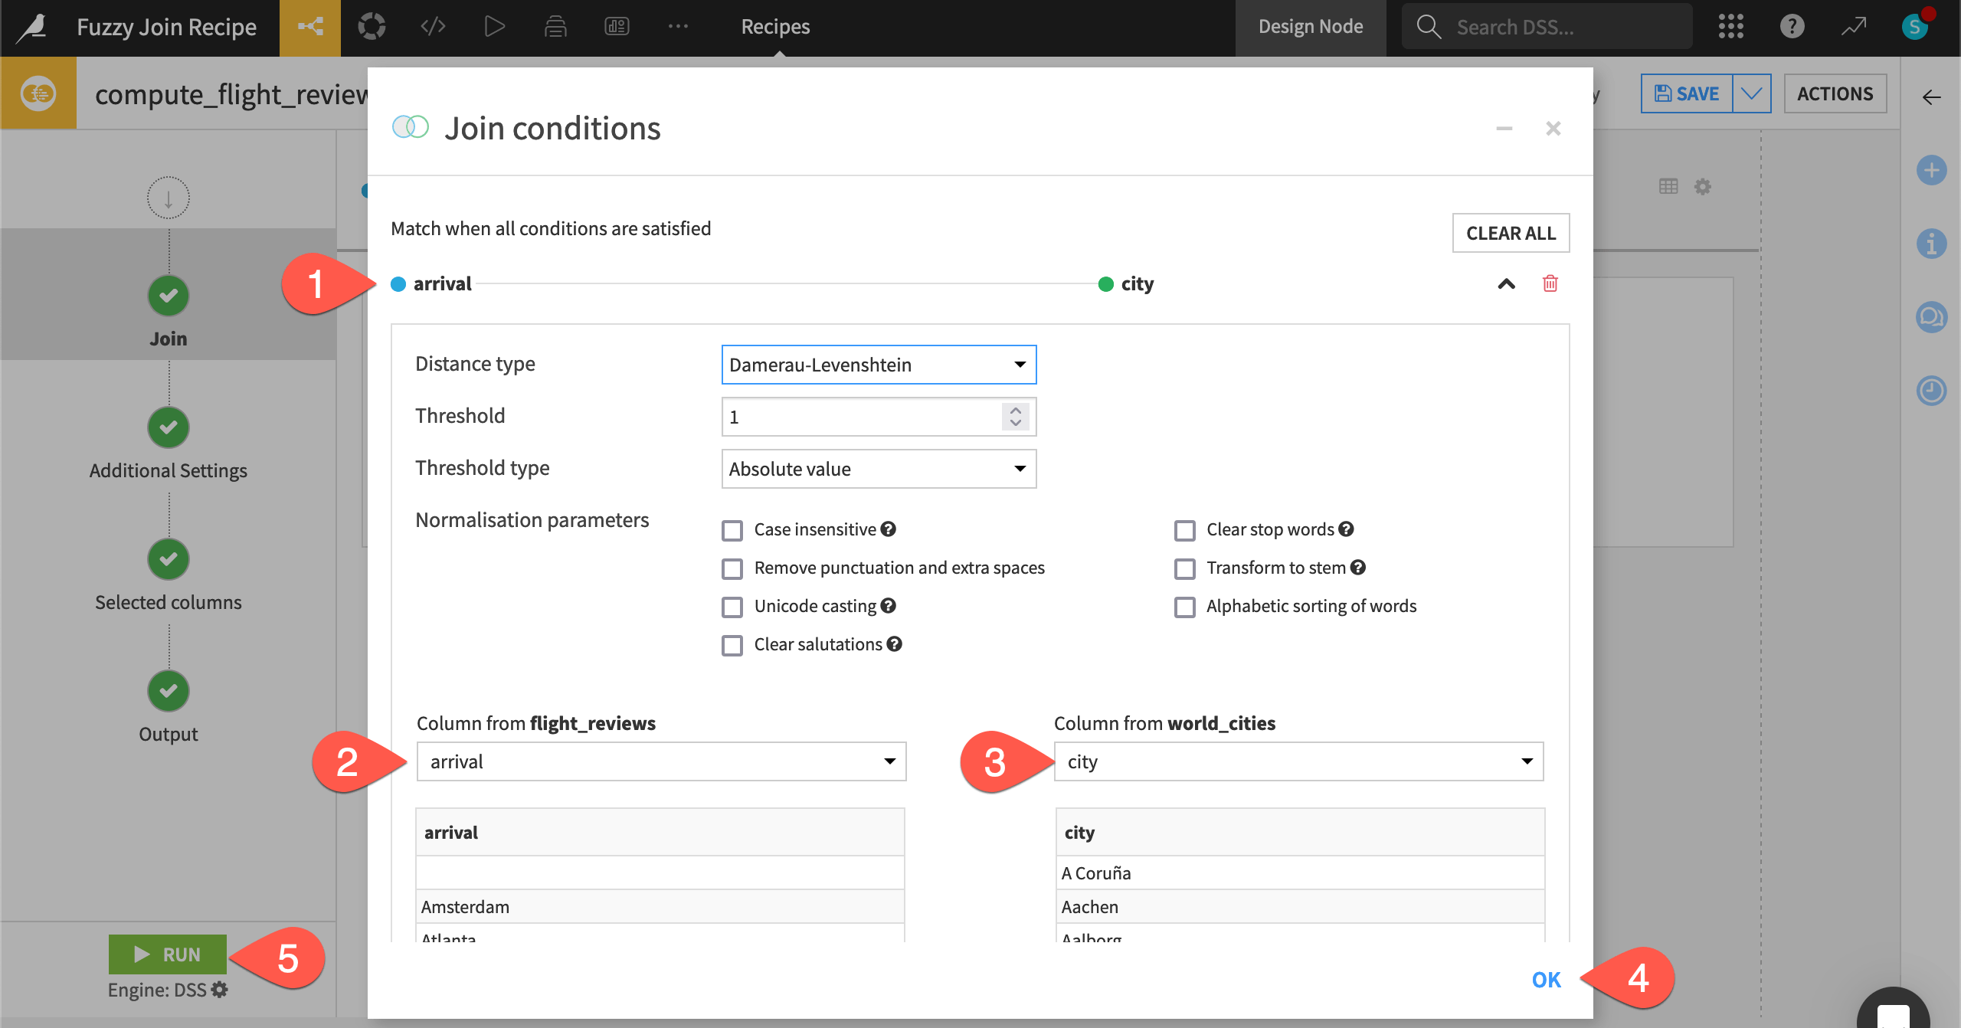Click the Amsterdam row in arrival table
Image resolution: width=1961 pixels, height=1028 pixels.
[660, 906]
